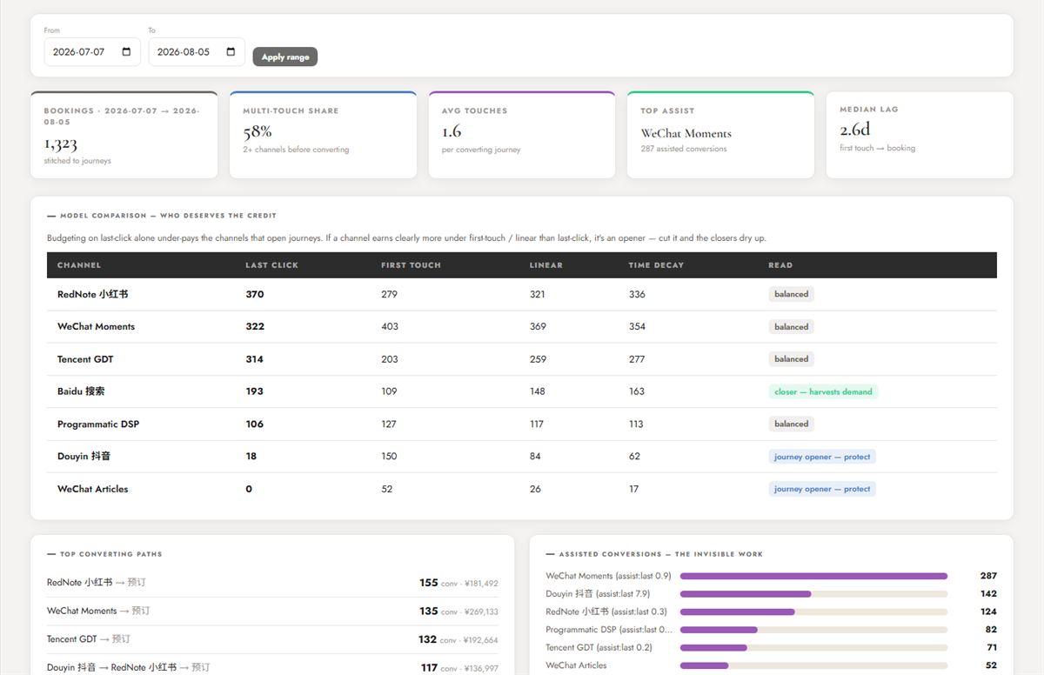Click the assisted count 142
This screenshot has width=1044, height=675.
988,594
